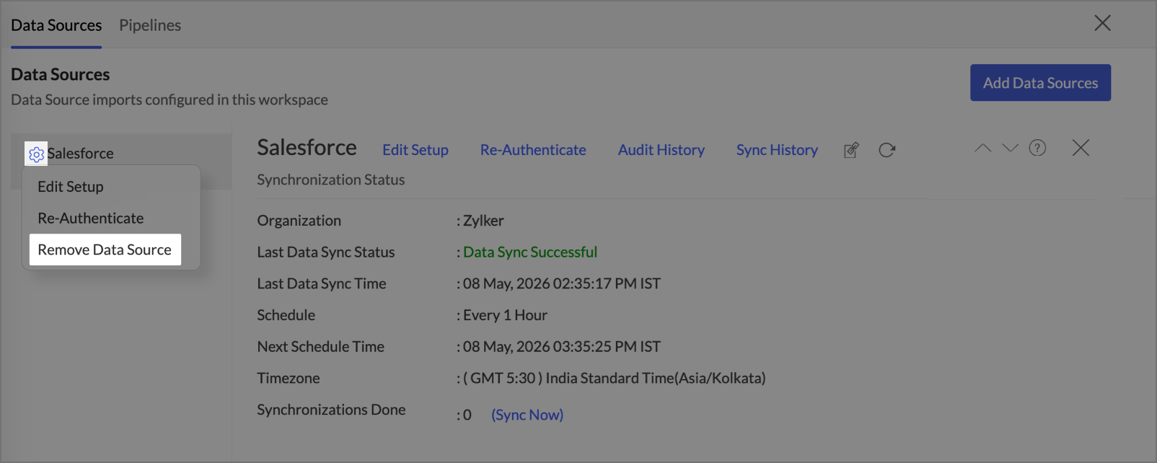Screen dimensions: 1157x463
Task: Select Remove Data Source menu option
Action: tap(105, 250)
